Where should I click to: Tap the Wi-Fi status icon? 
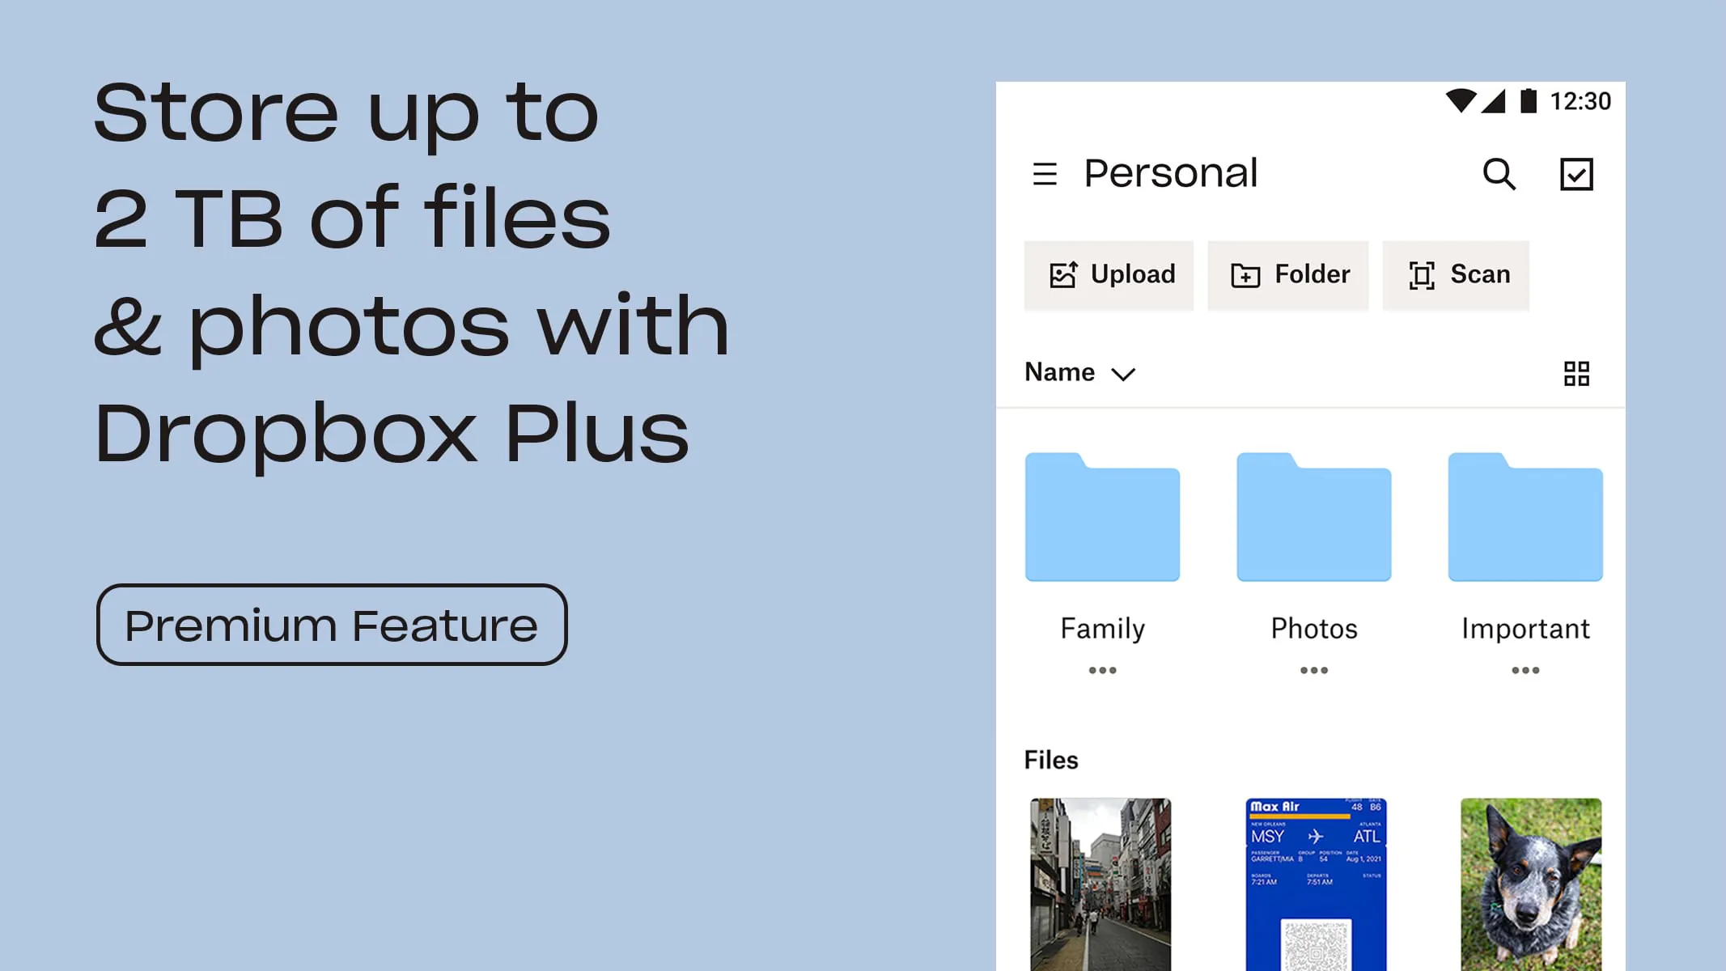[1461, 100]
